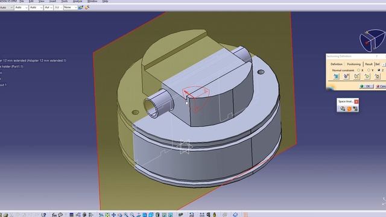This screenshot has width=386, height=217.
Task: Click the Zoom Out magnifier
Action: pyautogui.click(x=132, y=215)
